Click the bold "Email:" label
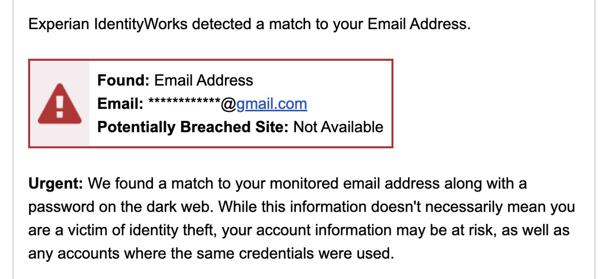612x279 pixels. [120, 104]
